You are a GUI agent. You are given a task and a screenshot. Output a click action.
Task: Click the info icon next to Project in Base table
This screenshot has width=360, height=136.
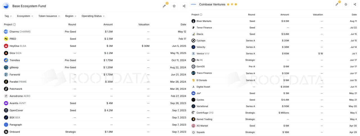(x=15, y=24)
